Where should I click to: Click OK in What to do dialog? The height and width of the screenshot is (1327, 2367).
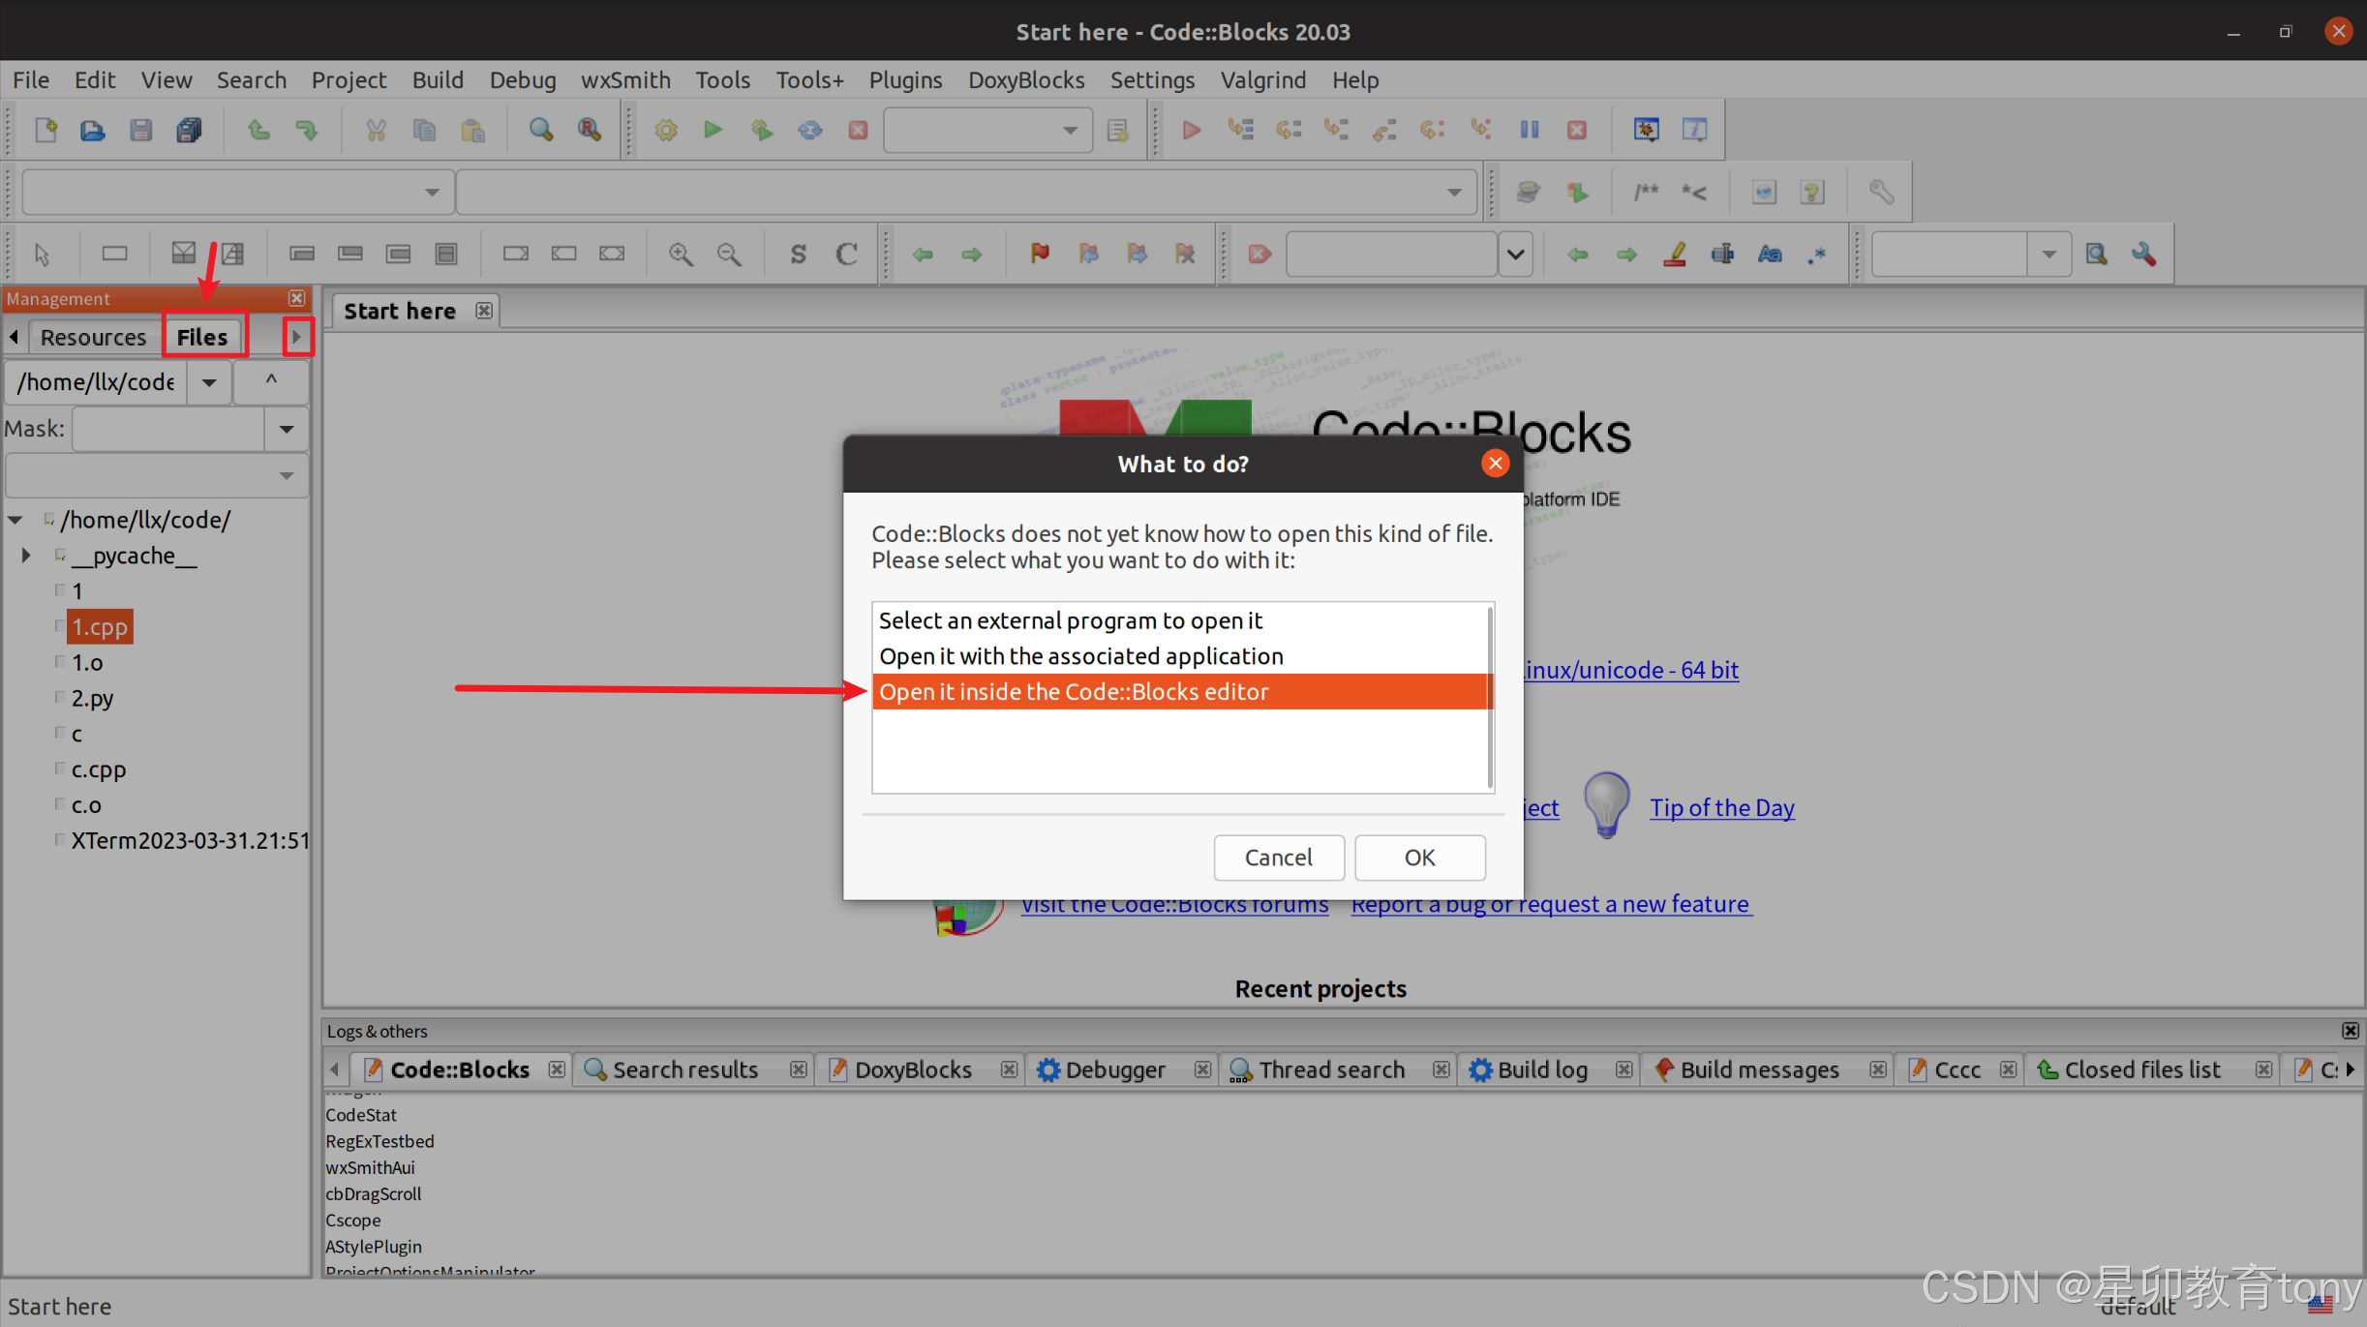(1419, 858)
